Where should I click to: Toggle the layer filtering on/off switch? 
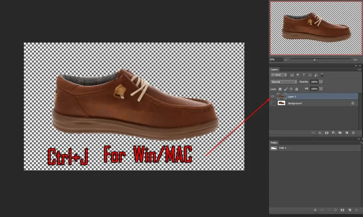(x=322, y=75)
